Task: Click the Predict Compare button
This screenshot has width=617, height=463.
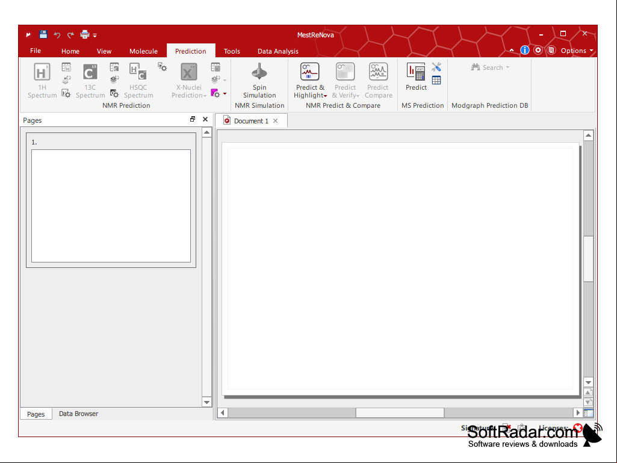Action: click(378, 81)
